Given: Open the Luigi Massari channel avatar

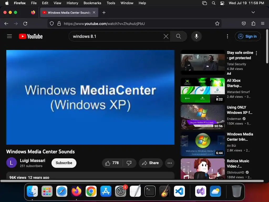Looking at the screenshot, I should [12, 163].
